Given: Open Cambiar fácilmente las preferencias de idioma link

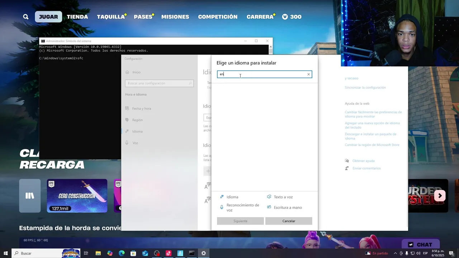Looking at the screenshot, I should pyautogui.click(x=373, y=114).
